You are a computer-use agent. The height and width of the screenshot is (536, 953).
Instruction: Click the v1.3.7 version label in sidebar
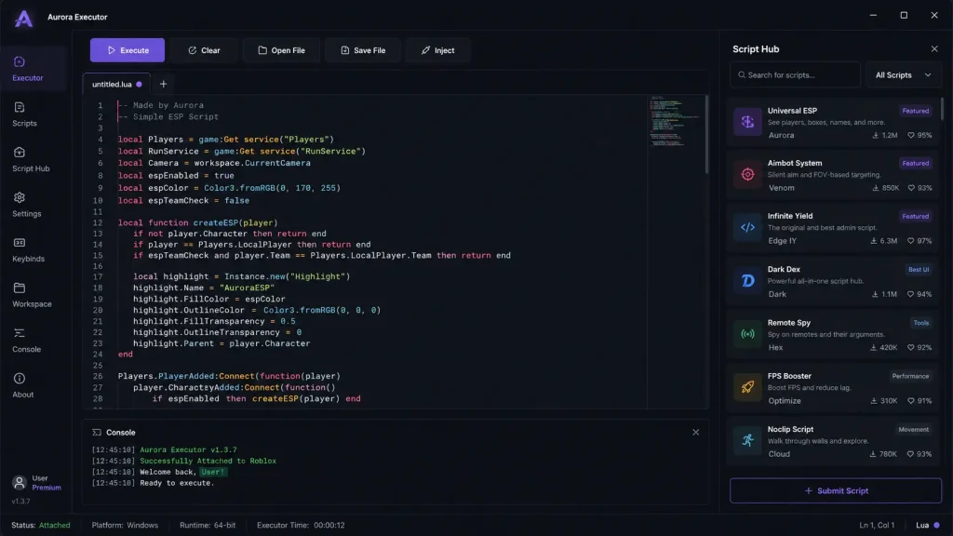(20, 502)
